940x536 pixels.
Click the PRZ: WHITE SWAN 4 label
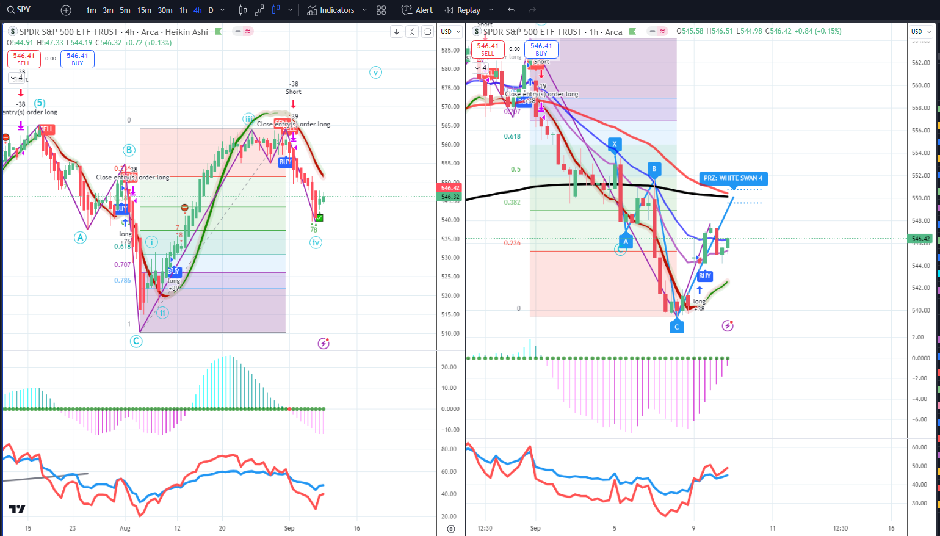click(733, 178)
